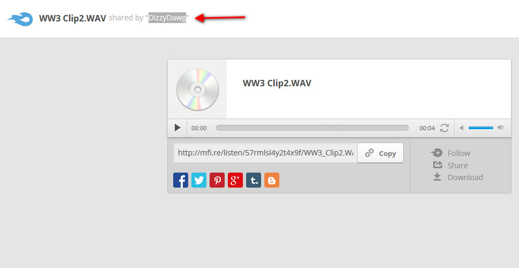This screenshot has height=268, width=519.
Task: Click the loud speaker icon for maximum volume
Action: (500, 128)
